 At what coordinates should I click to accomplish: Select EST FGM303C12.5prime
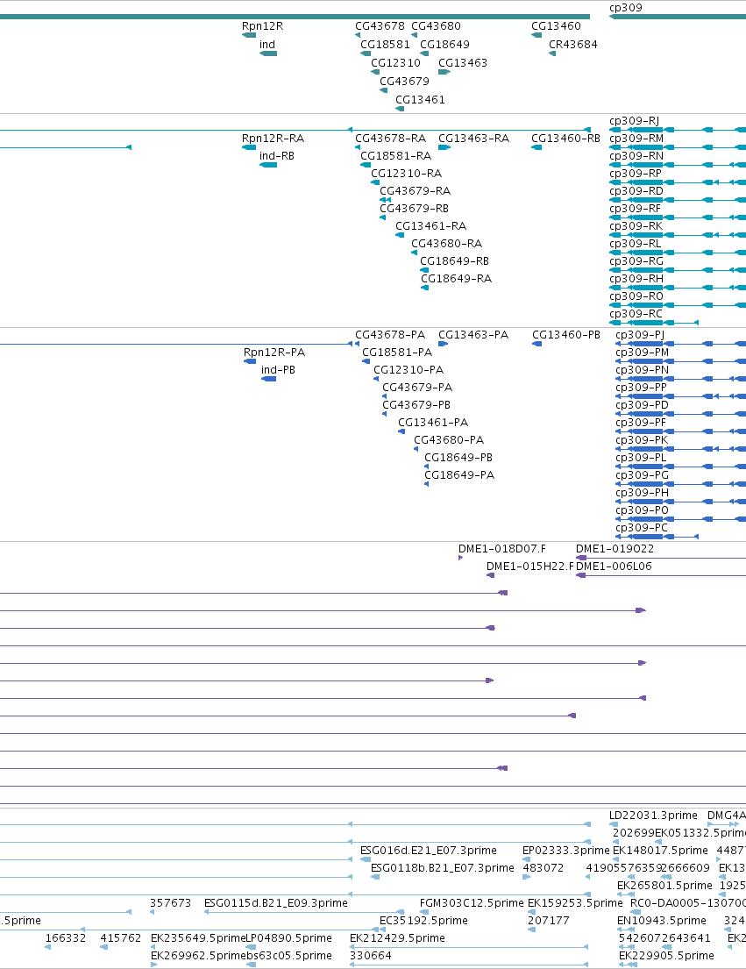click(472, 903)
